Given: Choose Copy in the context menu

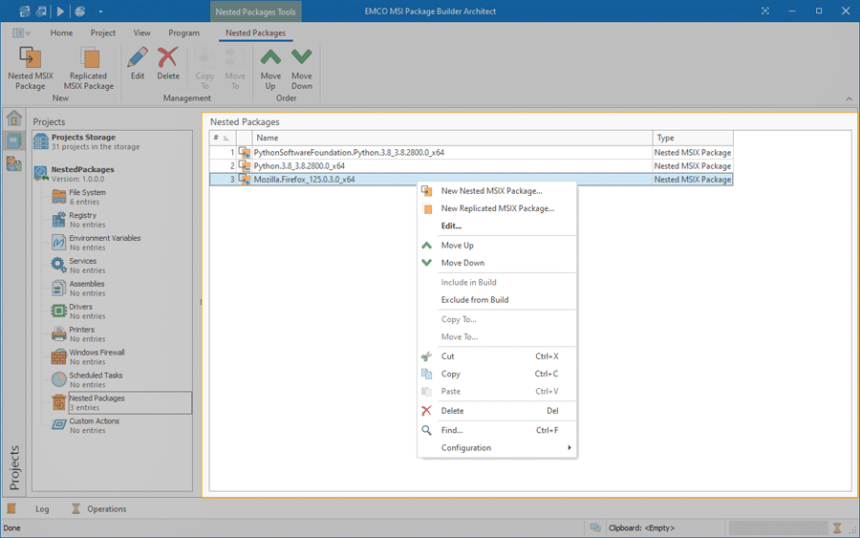Looking at the screenshot, I should tap(497, 374).
